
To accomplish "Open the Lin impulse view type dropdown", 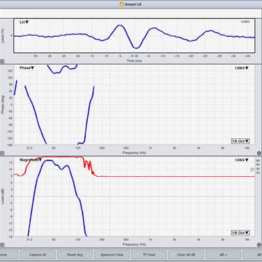I will tap(24, 22).
